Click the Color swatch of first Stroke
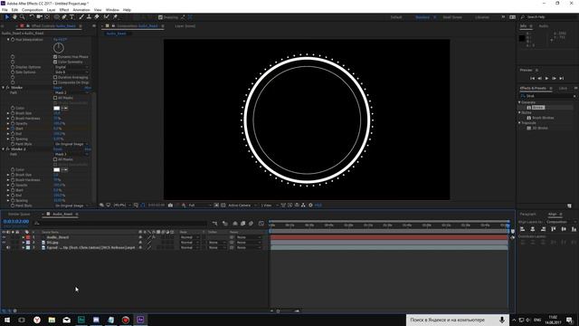The image size is (579, 326). click(x=56, y=109)
